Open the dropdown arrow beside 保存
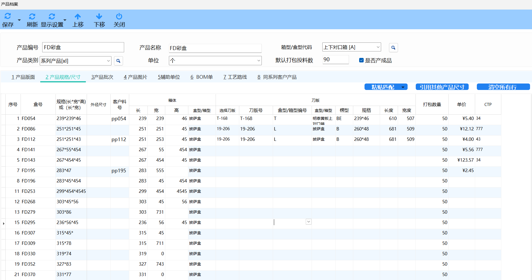This screenshot has width=532, height=280. pyautogui.click(x=19, y=20)
